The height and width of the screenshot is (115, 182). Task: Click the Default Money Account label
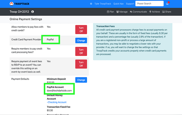click(55, 97)
